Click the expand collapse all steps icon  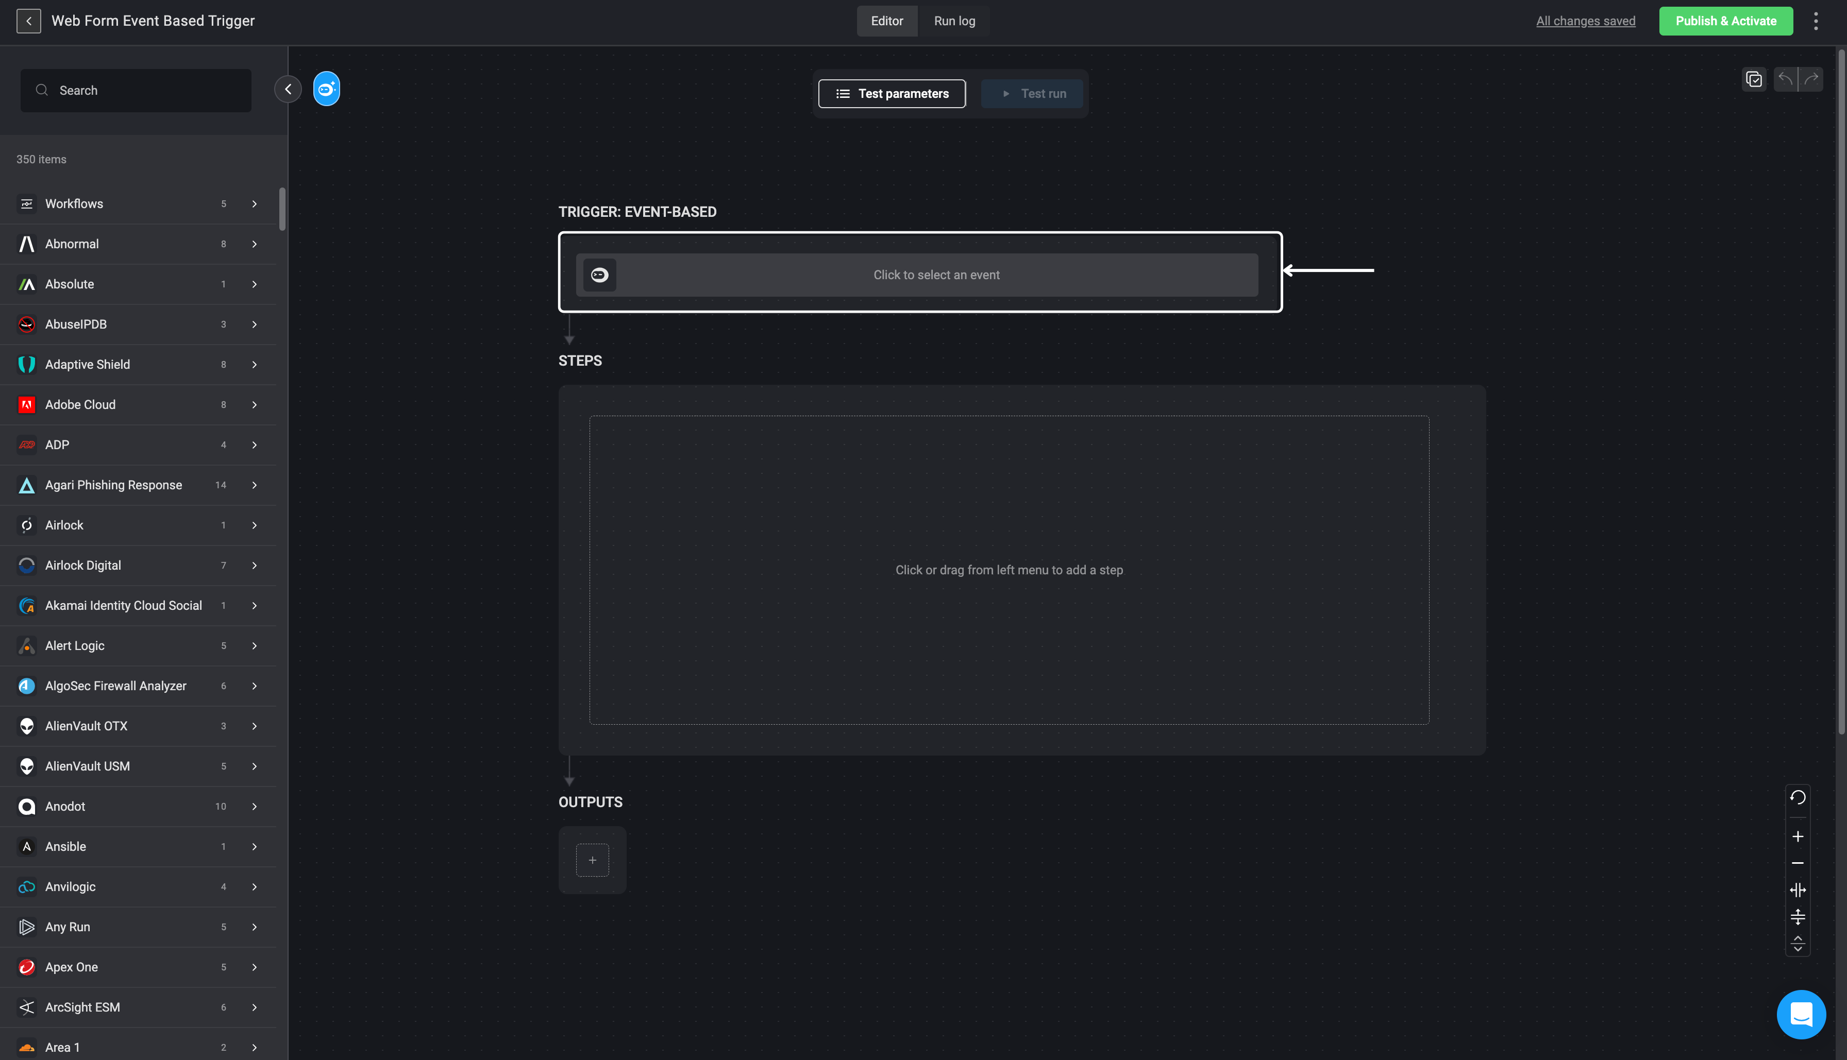pyautogui.click(x=1798, y=944)
